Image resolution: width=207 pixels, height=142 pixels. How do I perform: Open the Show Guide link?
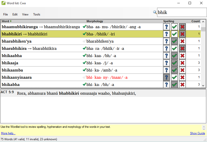click(x=197, y=133)
